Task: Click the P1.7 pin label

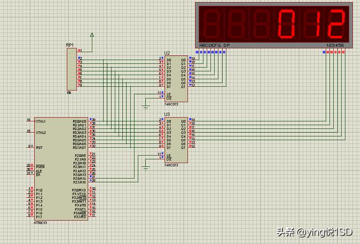Action: (39, 217)
